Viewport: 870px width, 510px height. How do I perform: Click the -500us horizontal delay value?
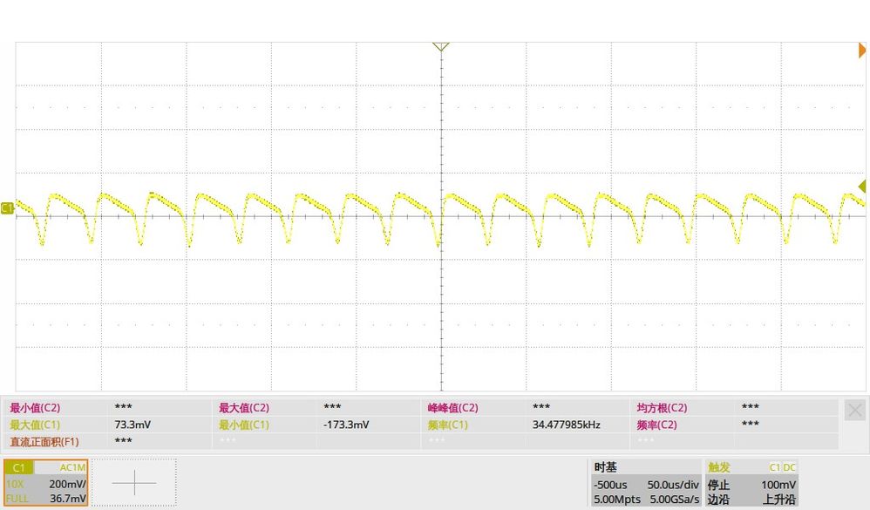click(610, 485)
